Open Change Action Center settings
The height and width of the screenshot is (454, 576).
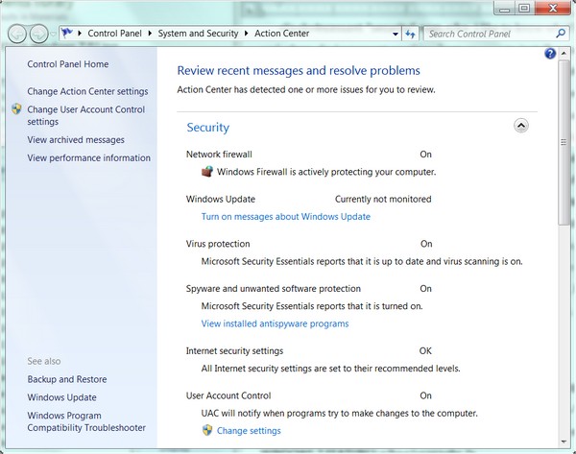87,91
